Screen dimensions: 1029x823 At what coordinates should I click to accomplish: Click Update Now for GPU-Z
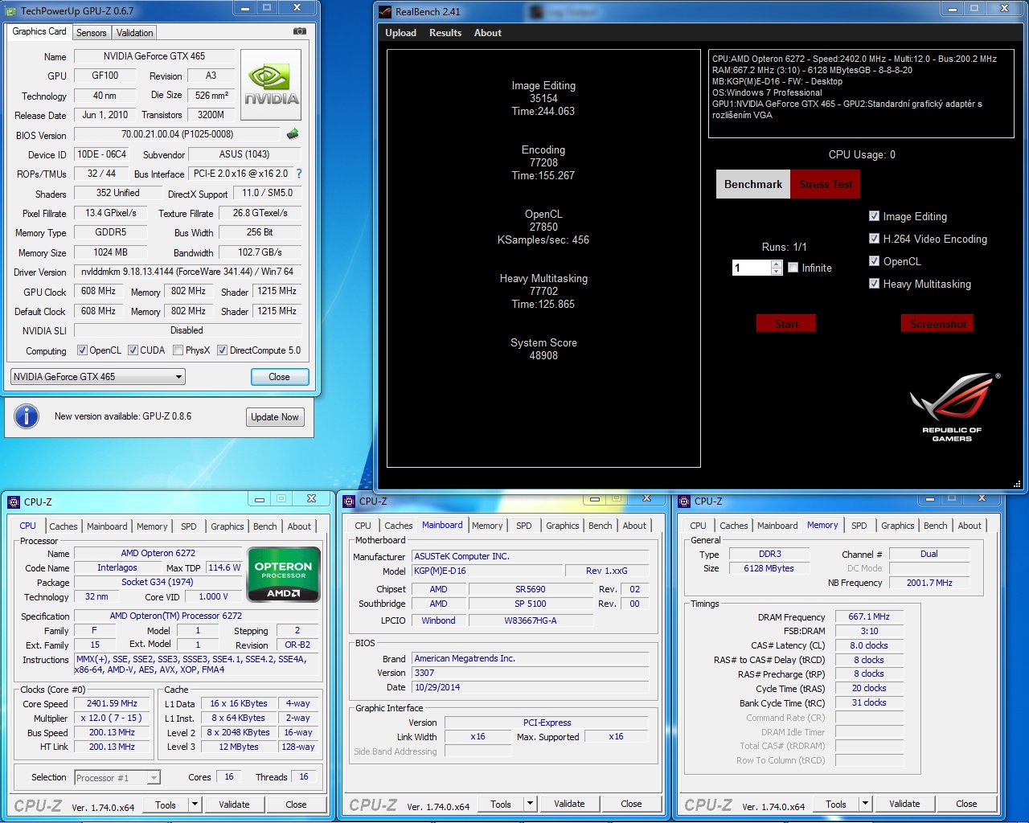click(x=275, y=416)
